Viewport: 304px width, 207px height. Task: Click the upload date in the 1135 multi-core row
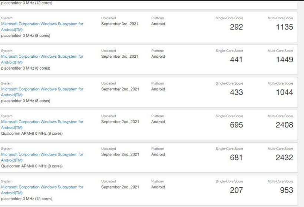click(x=120, y=24)
